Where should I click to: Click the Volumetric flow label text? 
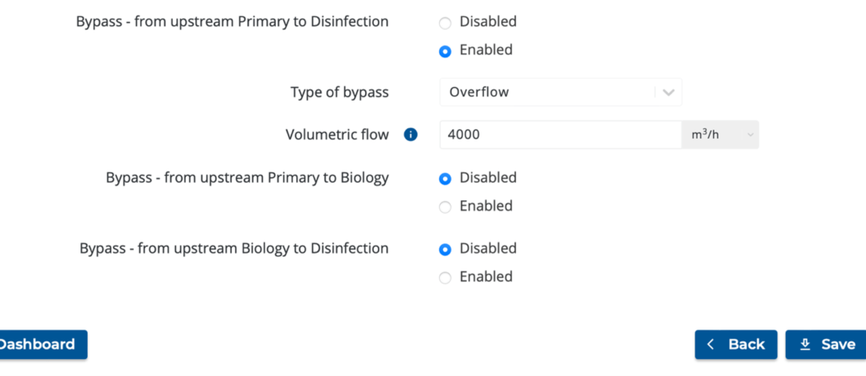point(337,134)
